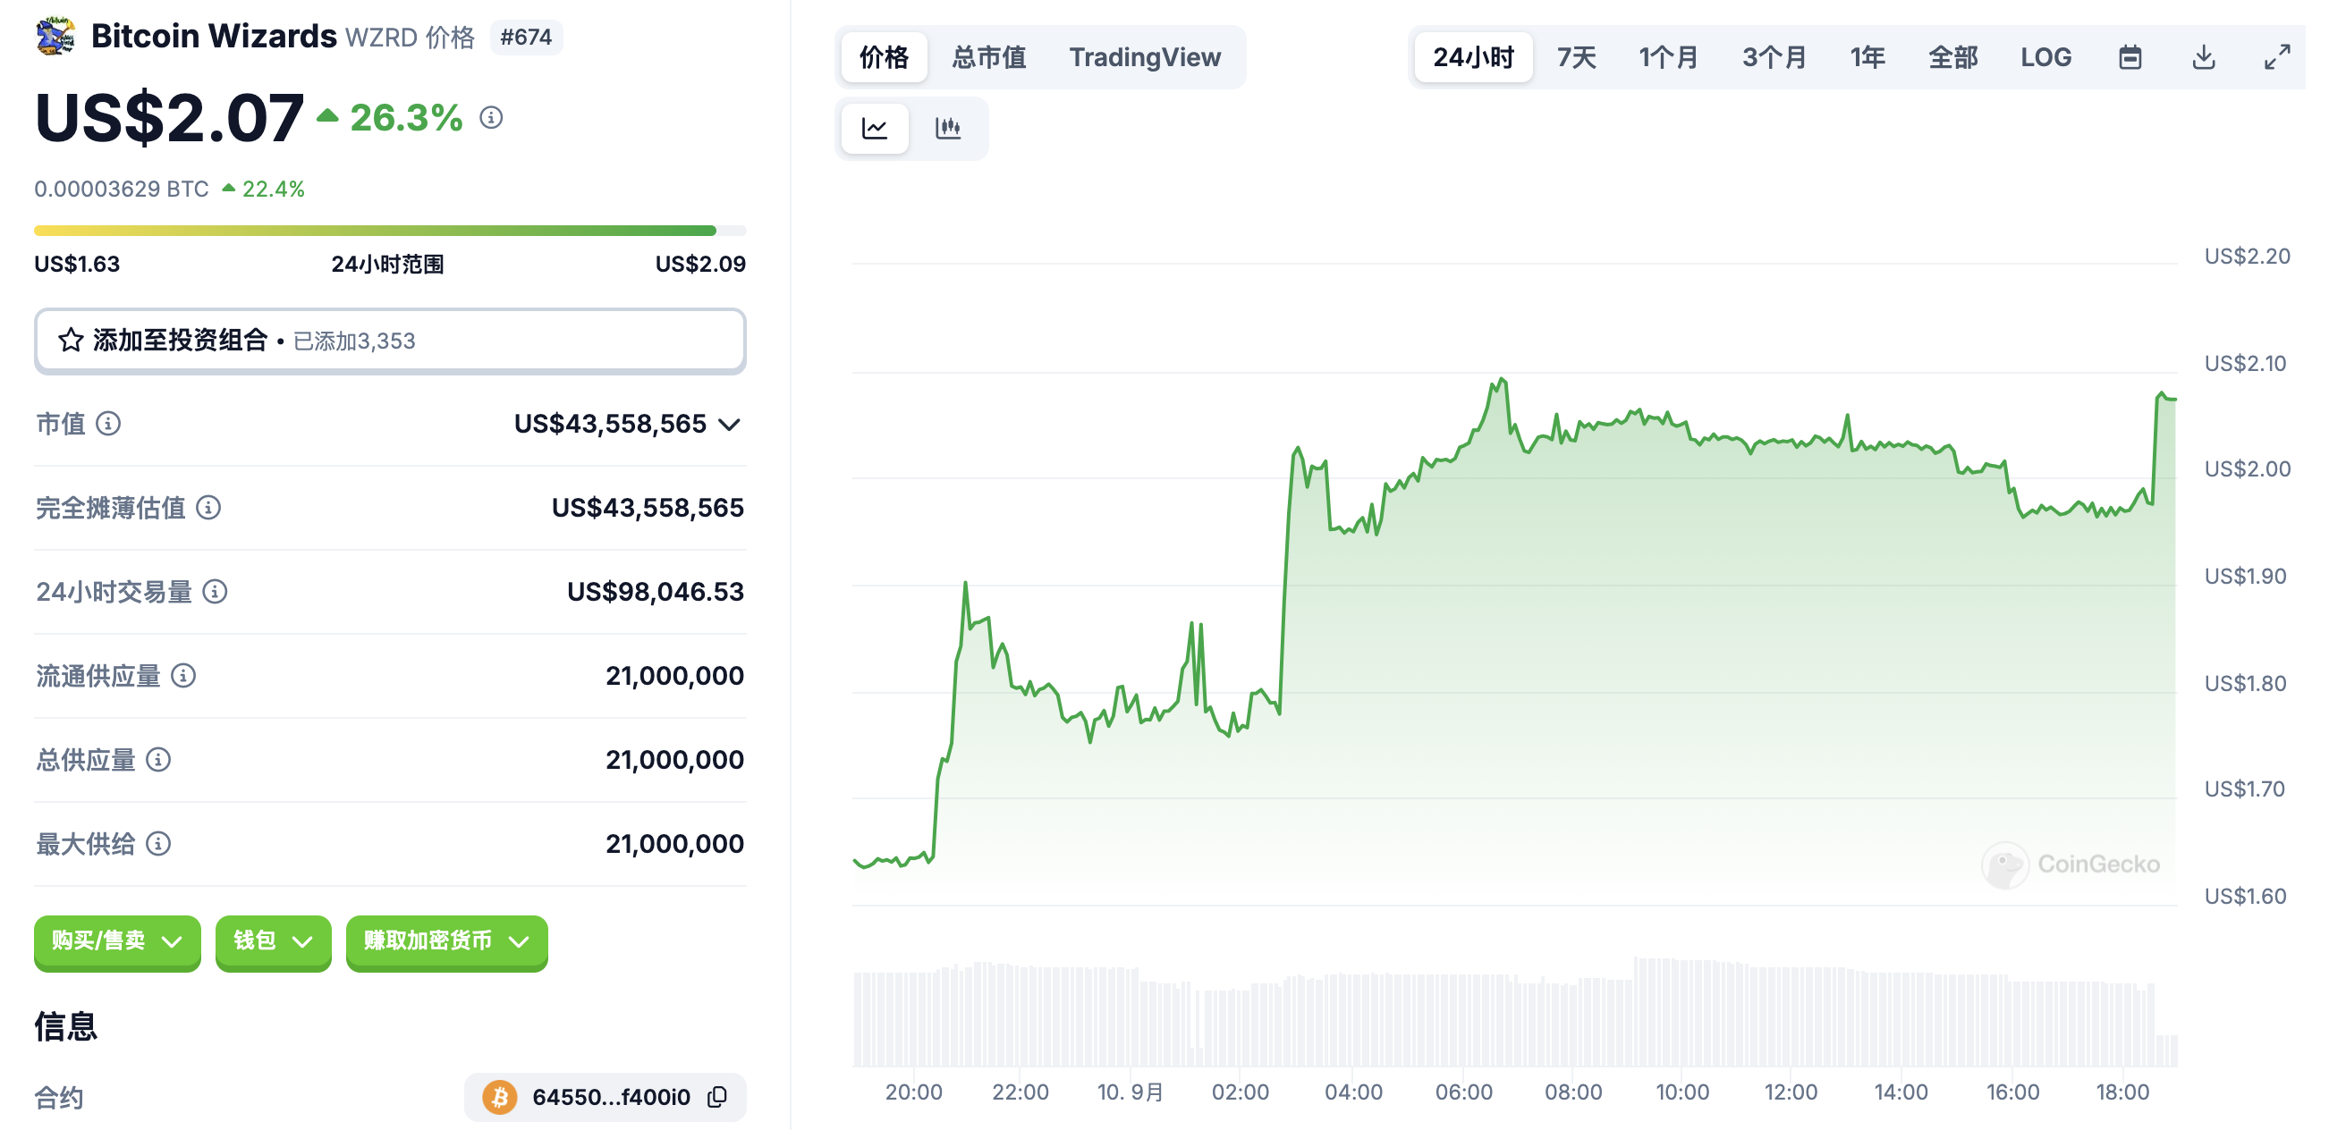Expand the 赚取加密货币 dropdown
2329x1130 pixels.
coord(445,941)
